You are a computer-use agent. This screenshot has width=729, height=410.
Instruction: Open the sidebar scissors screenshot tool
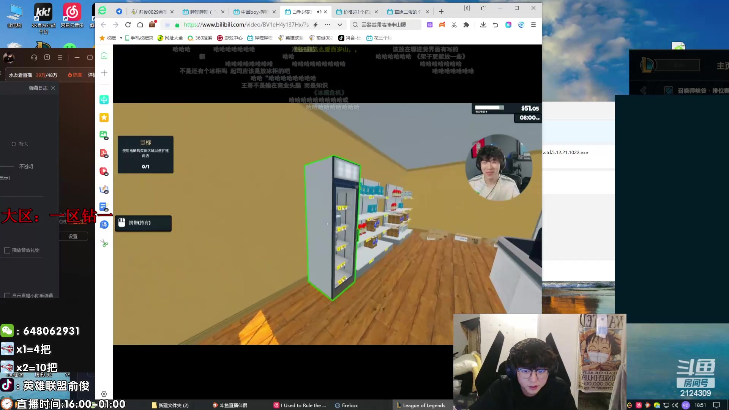click(x=104, y=243)
